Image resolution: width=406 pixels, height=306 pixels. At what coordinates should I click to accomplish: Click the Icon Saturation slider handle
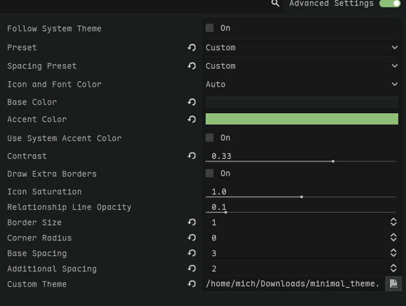[302, 197]
